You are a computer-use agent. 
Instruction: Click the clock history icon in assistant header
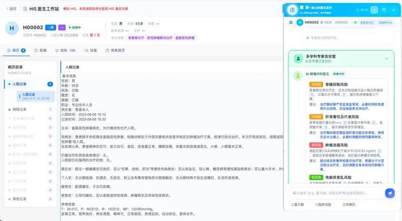(x=358, y=10)
